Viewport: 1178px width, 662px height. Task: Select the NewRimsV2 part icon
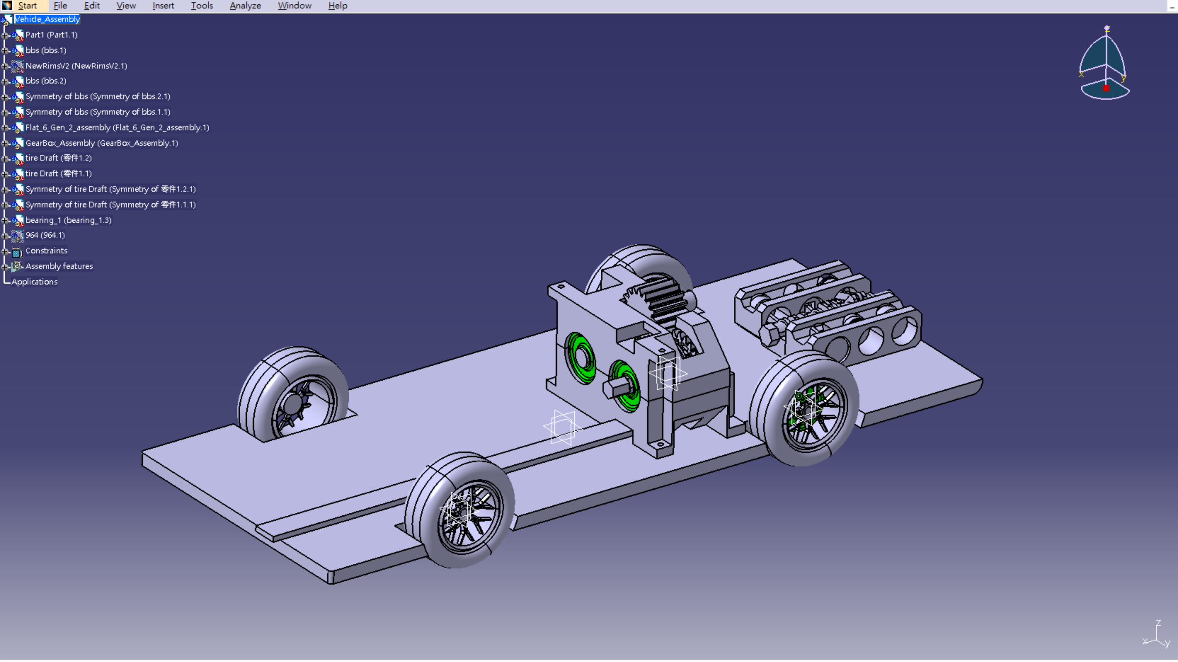[x=18, y=66]
